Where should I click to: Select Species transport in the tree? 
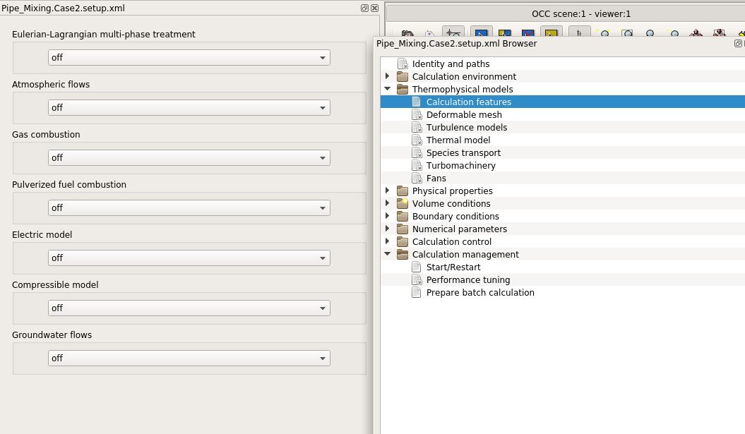pos(463,153)
